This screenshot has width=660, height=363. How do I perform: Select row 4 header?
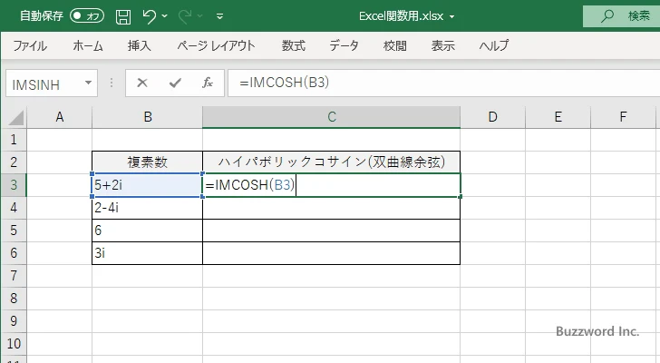click(x=14, y=208)
